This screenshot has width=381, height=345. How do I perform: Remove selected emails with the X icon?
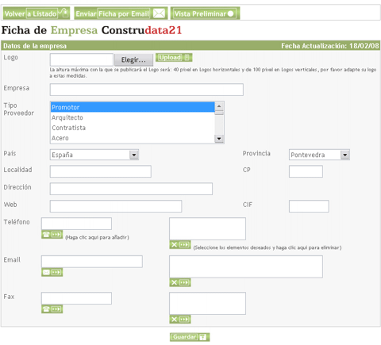click(180, 282)
